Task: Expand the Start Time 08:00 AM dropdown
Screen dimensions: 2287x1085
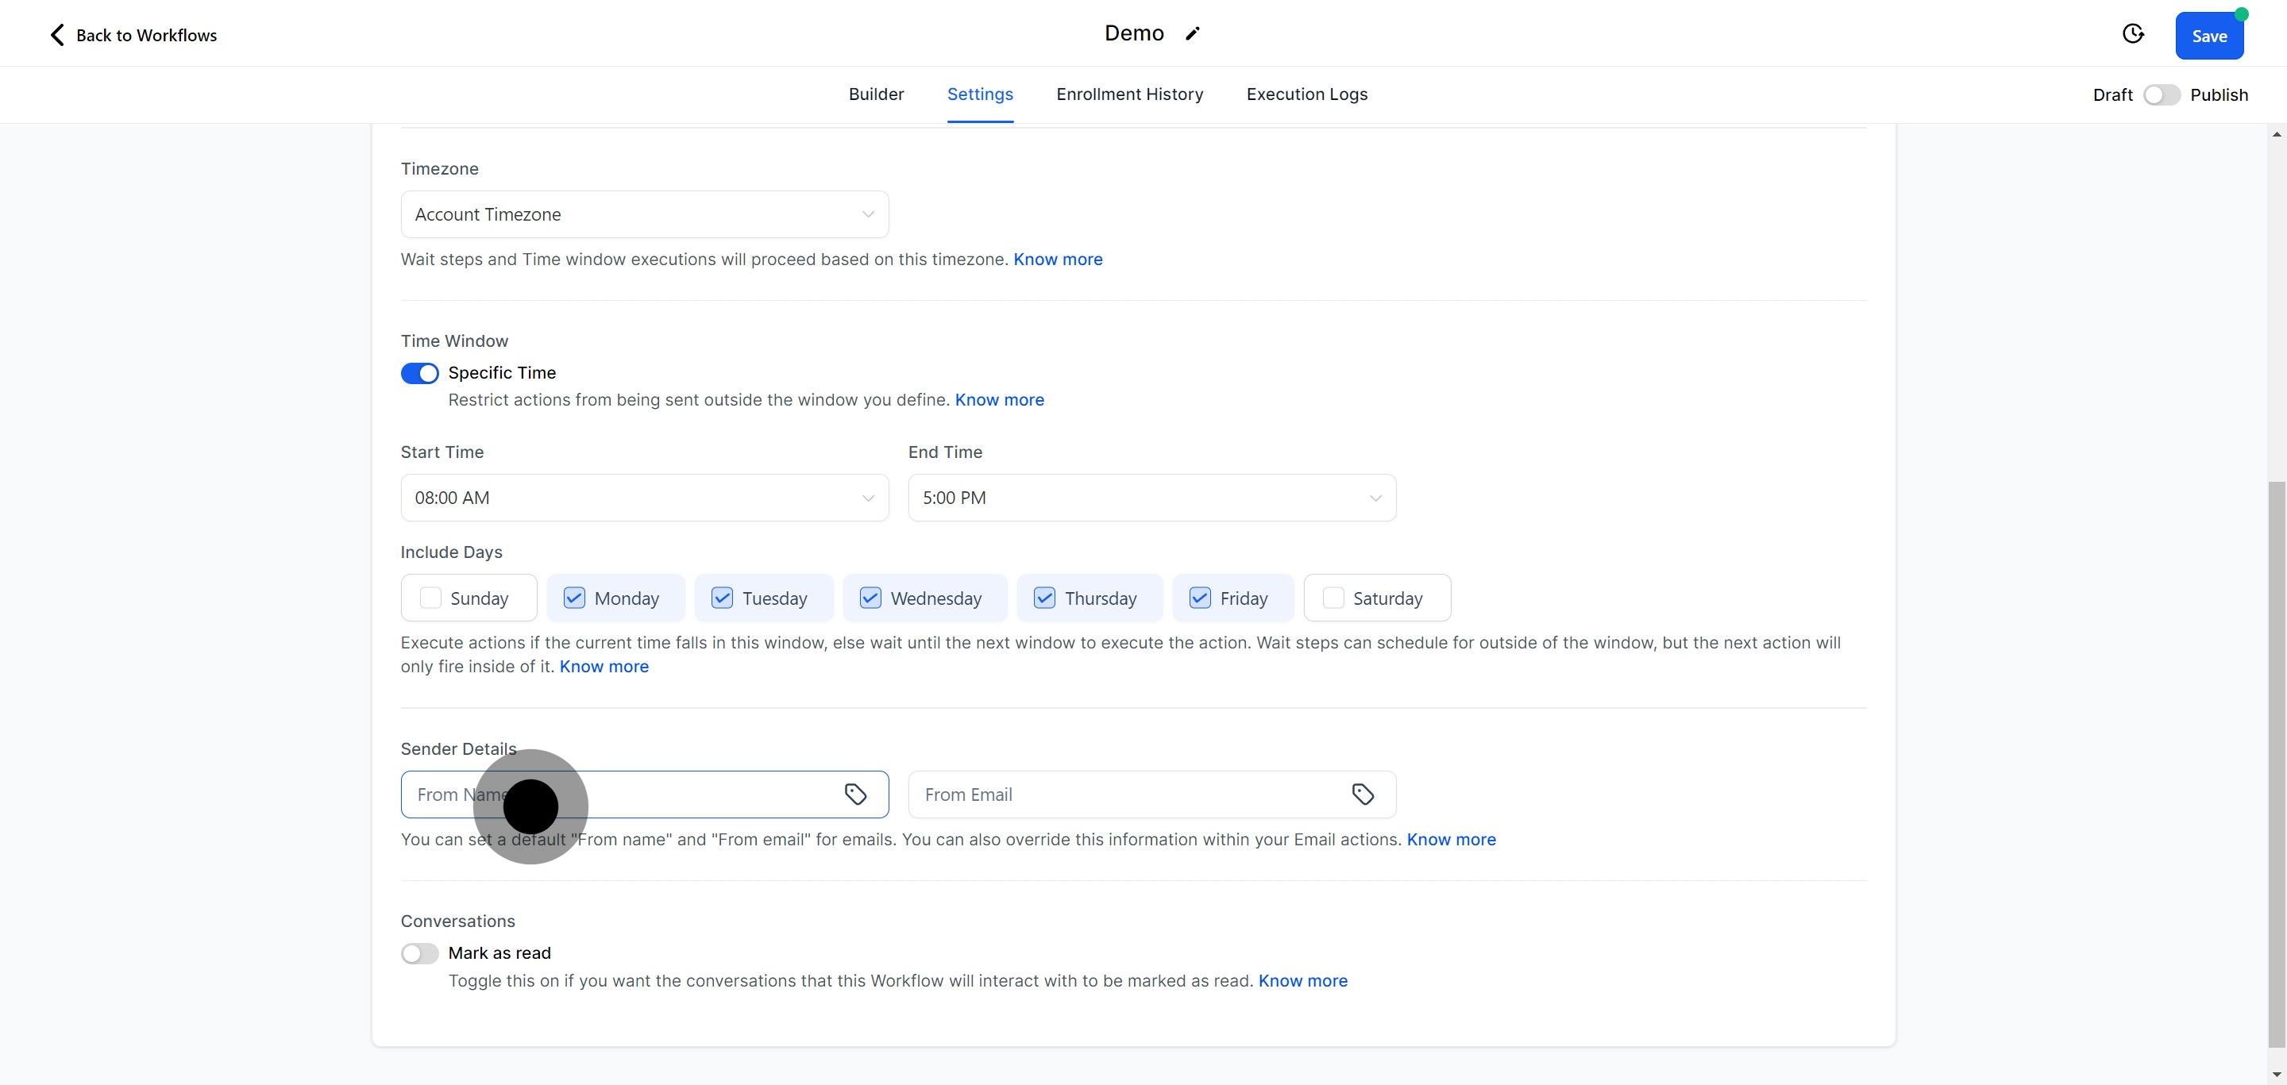Action: [x=645, y=498]
